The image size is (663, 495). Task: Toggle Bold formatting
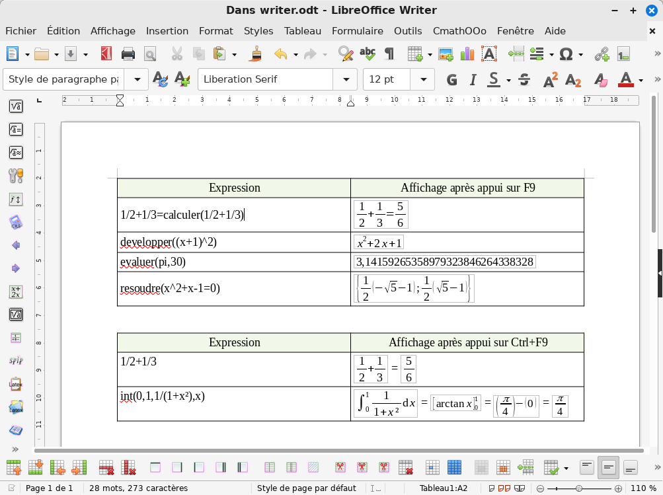click(452, 80)
